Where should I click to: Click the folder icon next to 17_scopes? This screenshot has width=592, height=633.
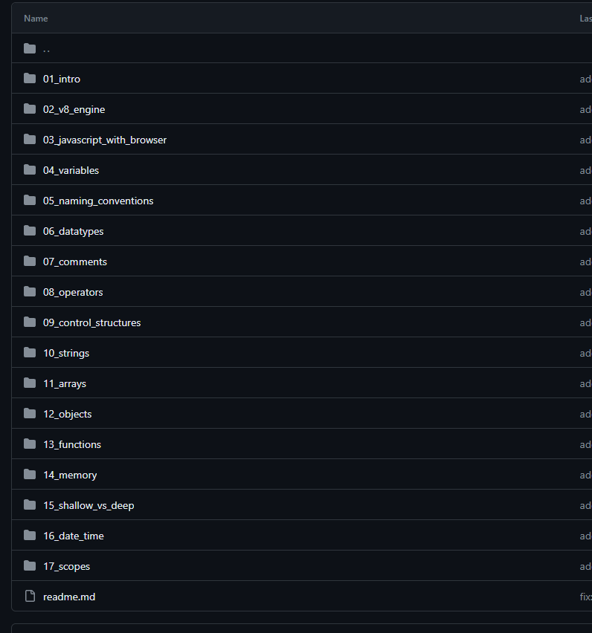(30, 566)
